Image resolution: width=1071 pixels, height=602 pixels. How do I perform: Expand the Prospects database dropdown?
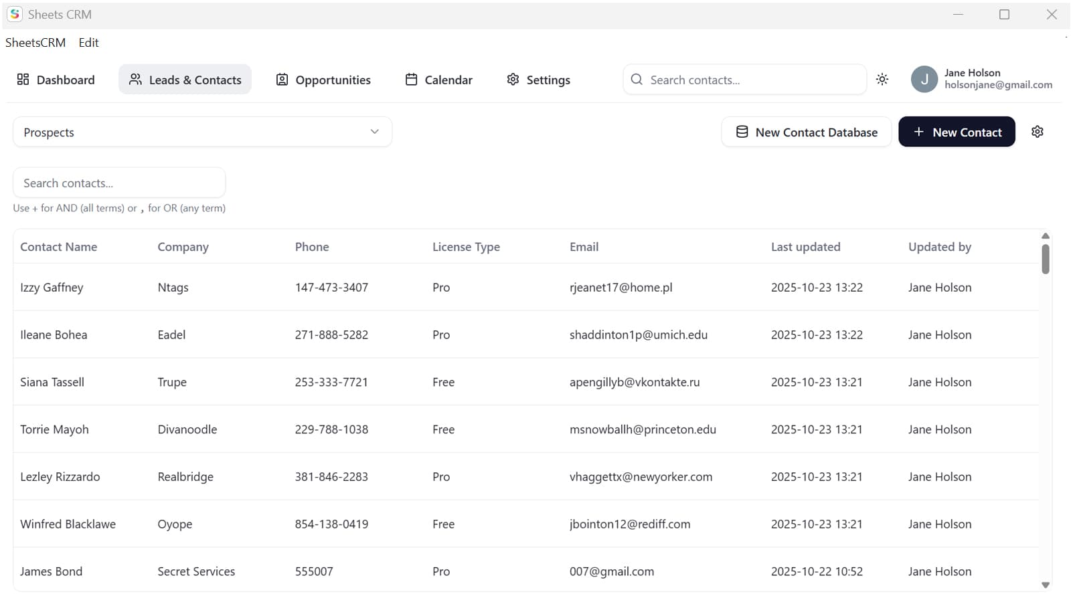202,132
